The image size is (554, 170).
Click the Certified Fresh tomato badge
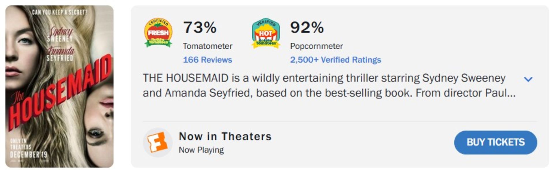[x=158, y=33]
